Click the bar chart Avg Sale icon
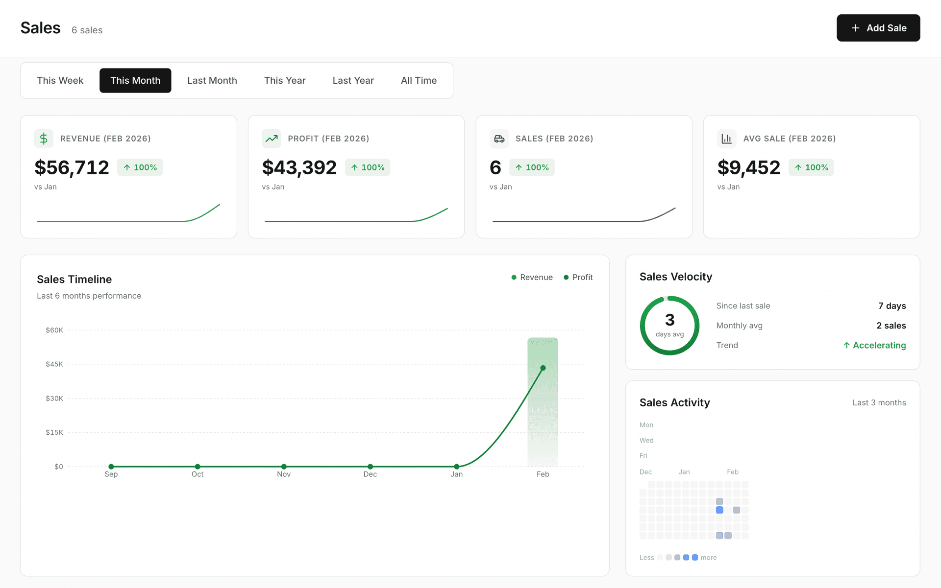 (726, 139)
